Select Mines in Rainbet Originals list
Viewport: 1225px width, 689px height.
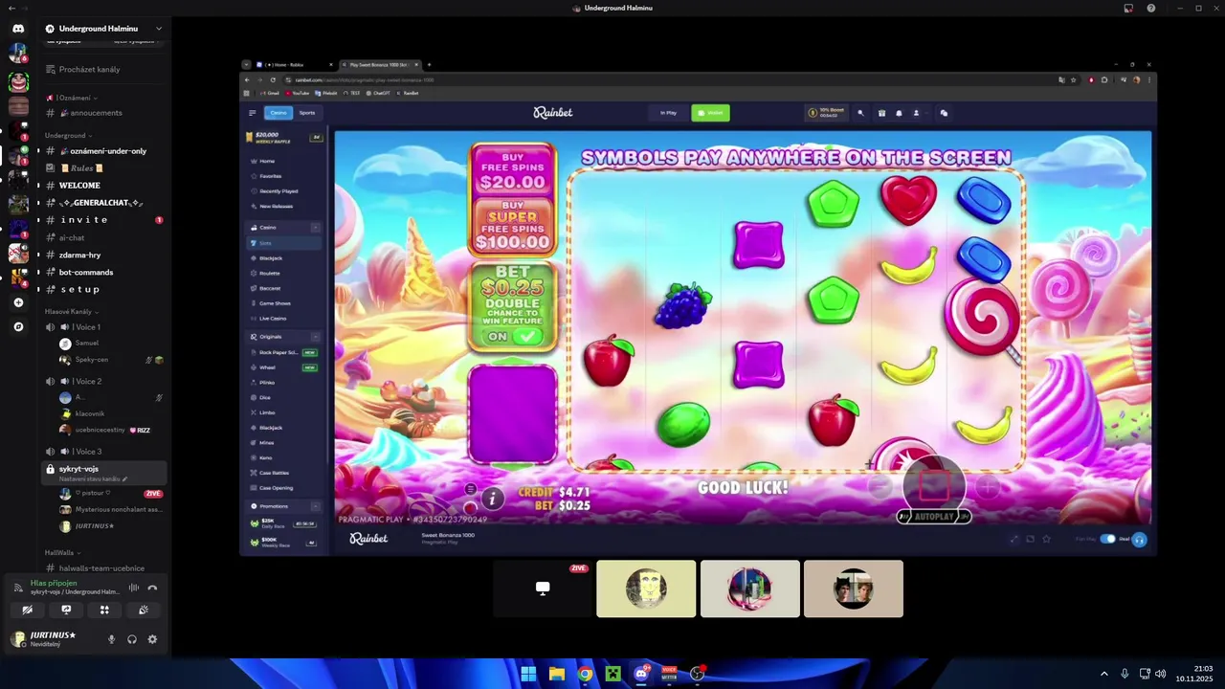[x=283, y=442]
